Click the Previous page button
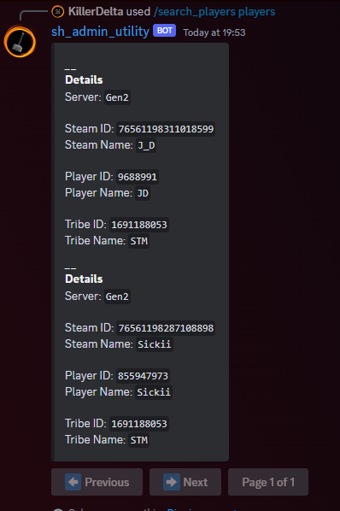The width and height of the screenshot is (340, 511). (97, 482)
